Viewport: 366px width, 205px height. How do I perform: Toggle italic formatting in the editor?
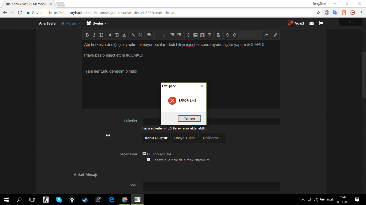94,35
